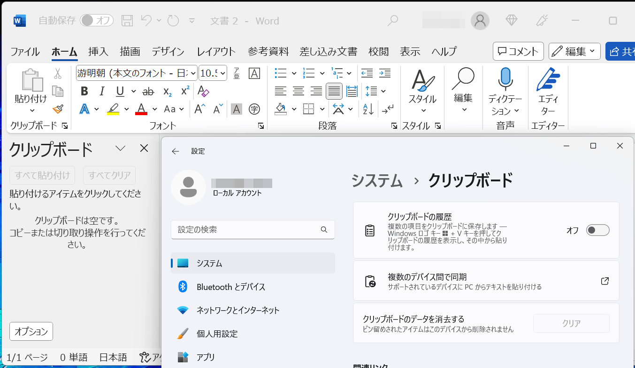Clear all formatting with eraser icon

[203, 91]
